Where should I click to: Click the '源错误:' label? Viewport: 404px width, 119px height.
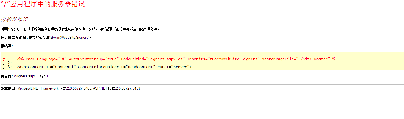tap(7, 46)
